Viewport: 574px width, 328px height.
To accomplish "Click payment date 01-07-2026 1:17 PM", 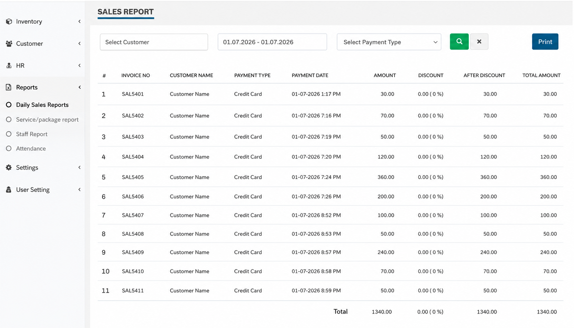I will [316, 94].
